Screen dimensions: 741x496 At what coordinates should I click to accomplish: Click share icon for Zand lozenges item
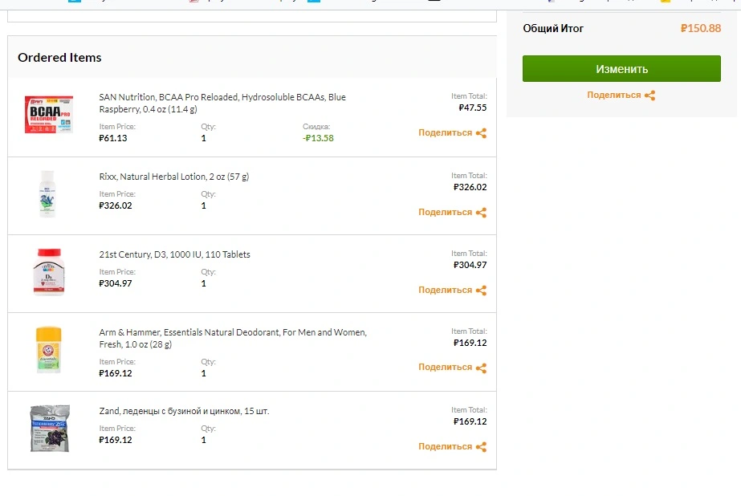(481, 447)
